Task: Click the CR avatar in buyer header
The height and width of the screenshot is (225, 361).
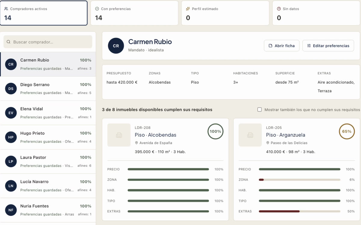Action: (x=116, y=46)
